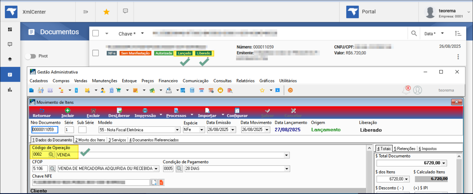The width and height of the screenshot is (473, 194).
Task: Expand the Data sort dropdown
Action: tap(442, 33)
